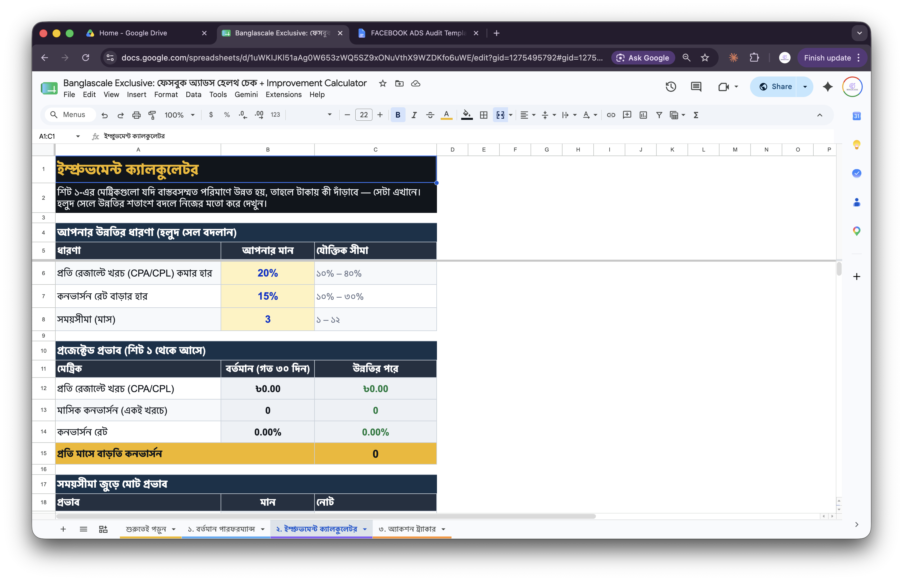The image size is (903, 581).
Task: Click the Gemini sparkle icon
Action: 828,87
